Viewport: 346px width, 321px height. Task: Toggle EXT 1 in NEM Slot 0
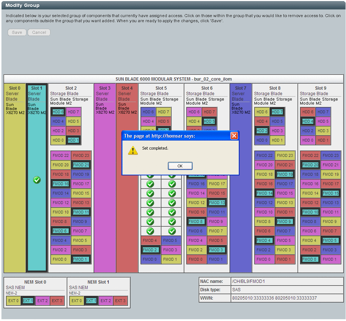tap(28, 301)
